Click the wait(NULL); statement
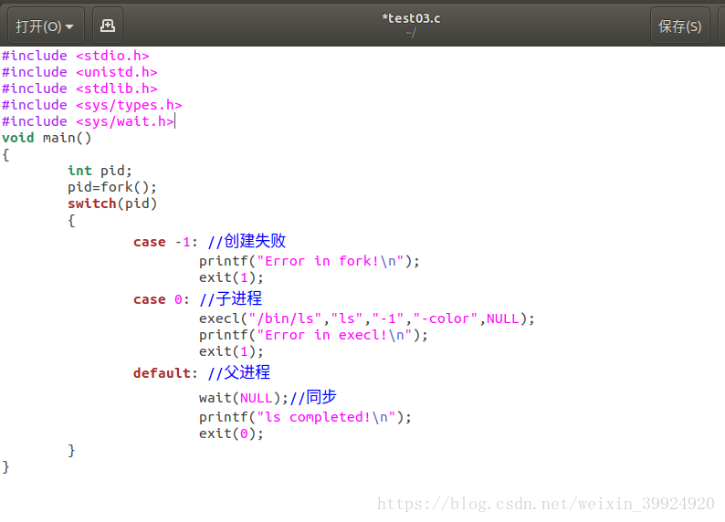Image resolution: width=725 pixels, height=522 pixels. point(244,398)
